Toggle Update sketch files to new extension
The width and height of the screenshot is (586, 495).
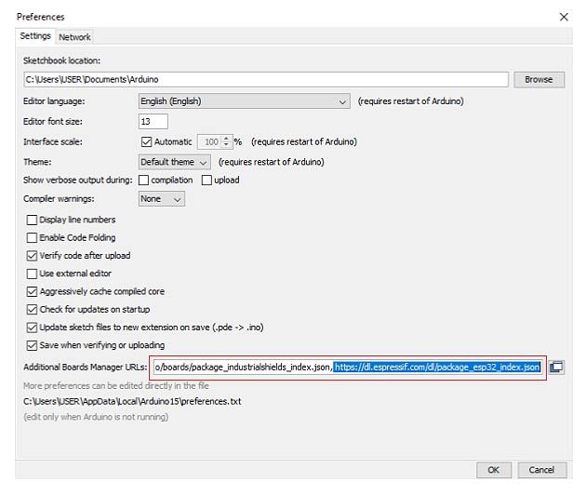pyautogui.click(x=33, y=328)
